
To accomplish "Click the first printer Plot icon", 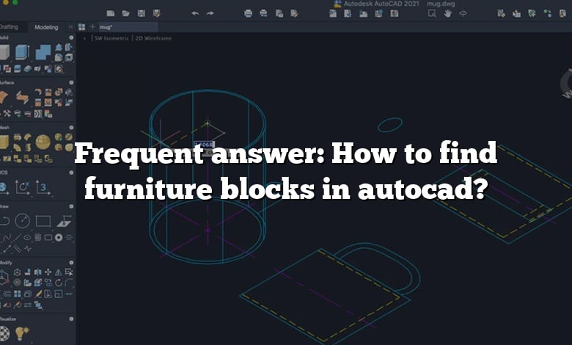I will (248, 13).
